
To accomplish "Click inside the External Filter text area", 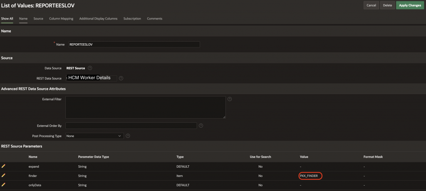I will (146, 107).
